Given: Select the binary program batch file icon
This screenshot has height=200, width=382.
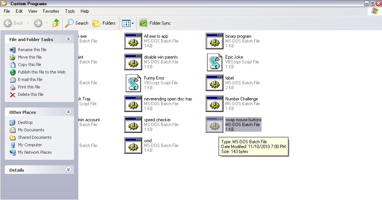Looking at the screenshot, I should tap(215, 41).
